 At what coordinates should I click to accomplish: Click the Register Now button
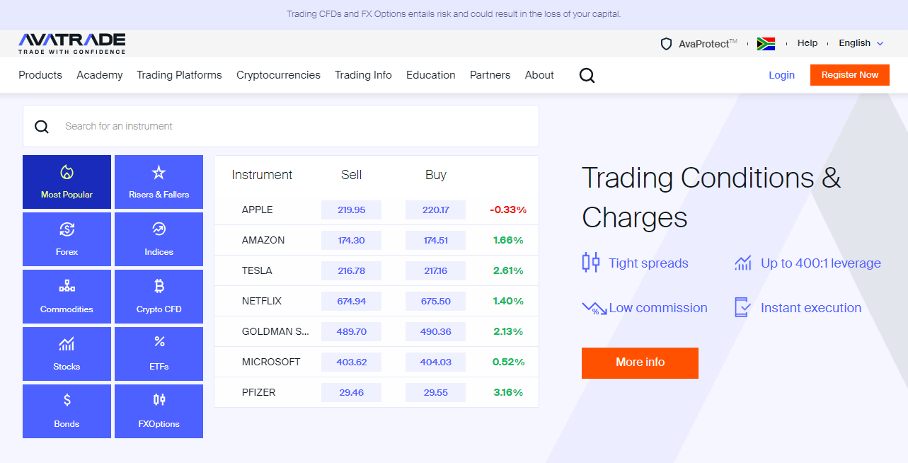[850, 75]
